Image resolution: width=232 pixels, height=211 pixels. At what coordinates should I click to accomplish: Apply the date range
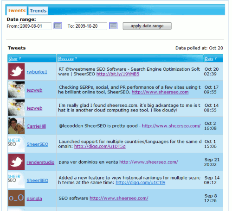(x=147, y=26)
